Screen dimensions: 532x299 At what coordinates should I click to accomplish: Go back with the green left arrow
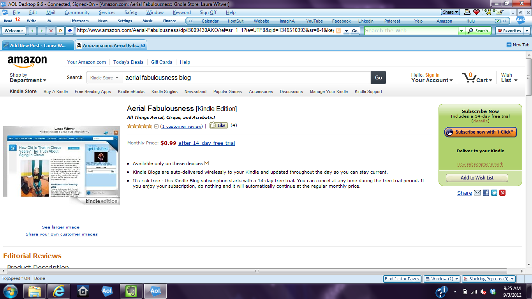pos(32,31)
